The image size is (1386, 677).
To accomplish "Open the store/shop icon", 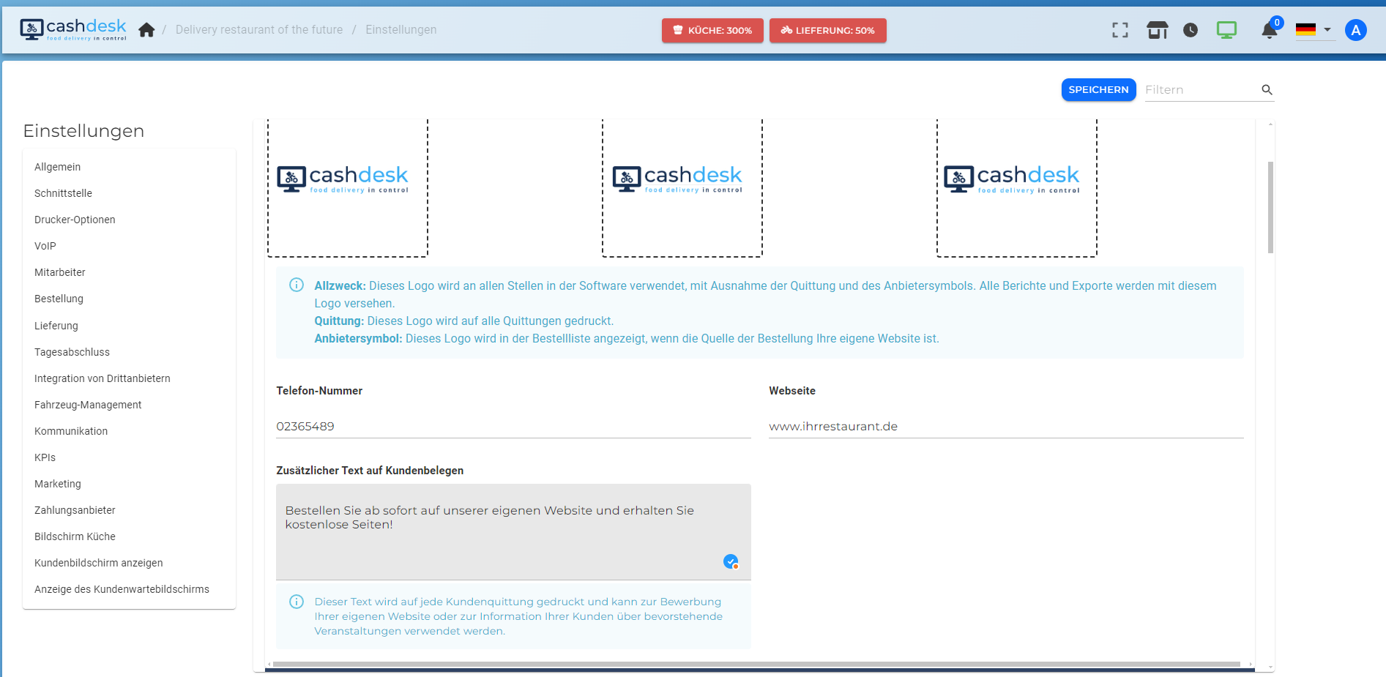I will pos(1158,30).
